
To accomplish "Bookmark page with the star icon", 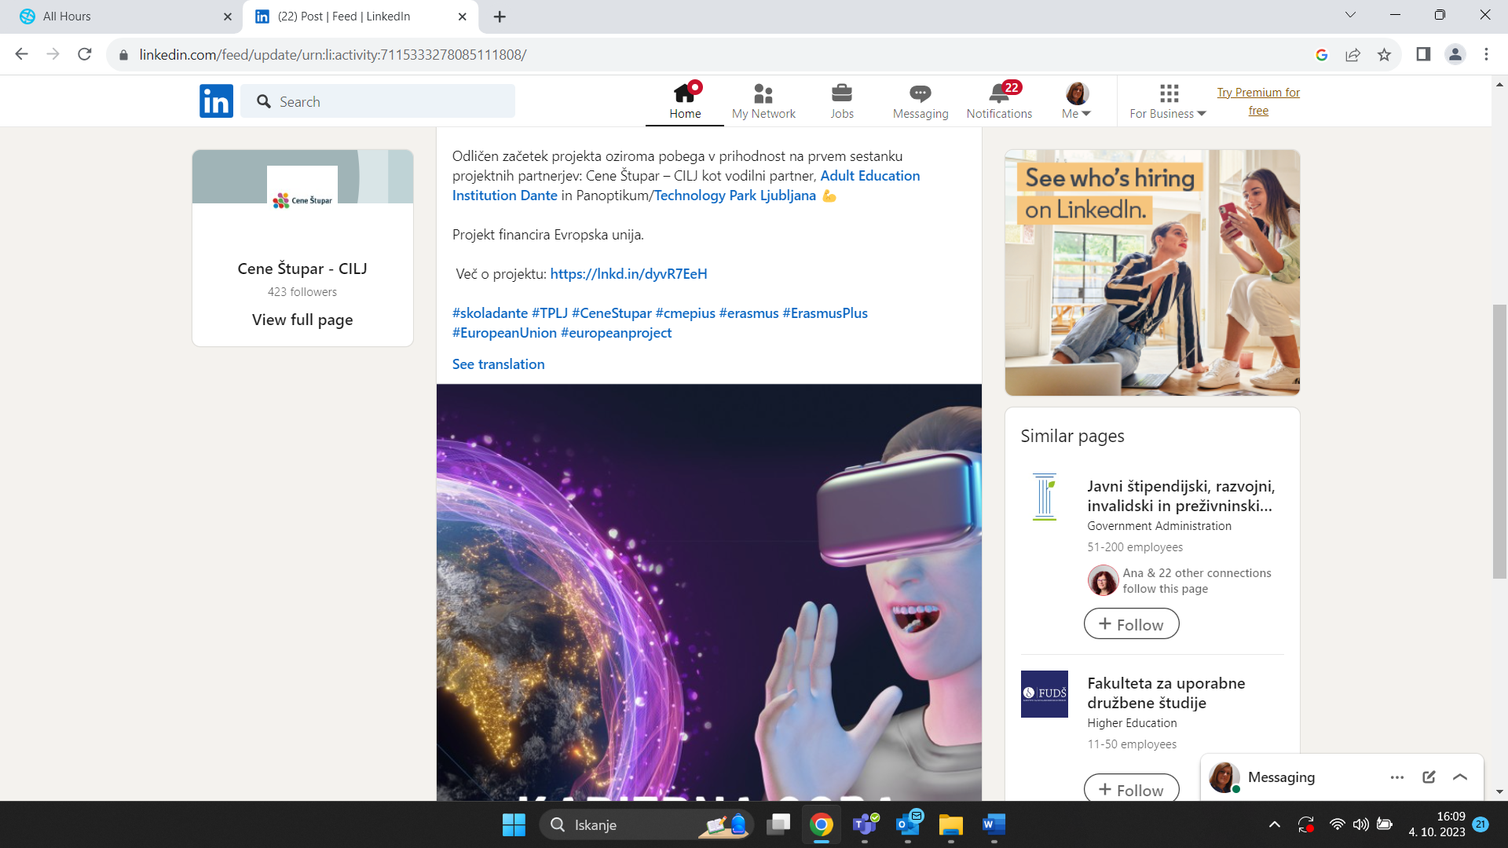I will [1384, 55].
